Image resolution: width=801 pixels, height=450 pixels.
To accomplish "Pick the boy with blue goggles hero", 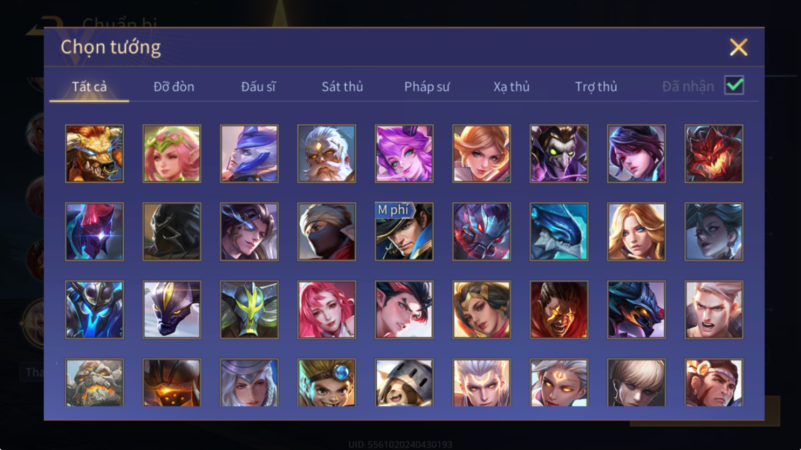I will click(x=327, y=383).
